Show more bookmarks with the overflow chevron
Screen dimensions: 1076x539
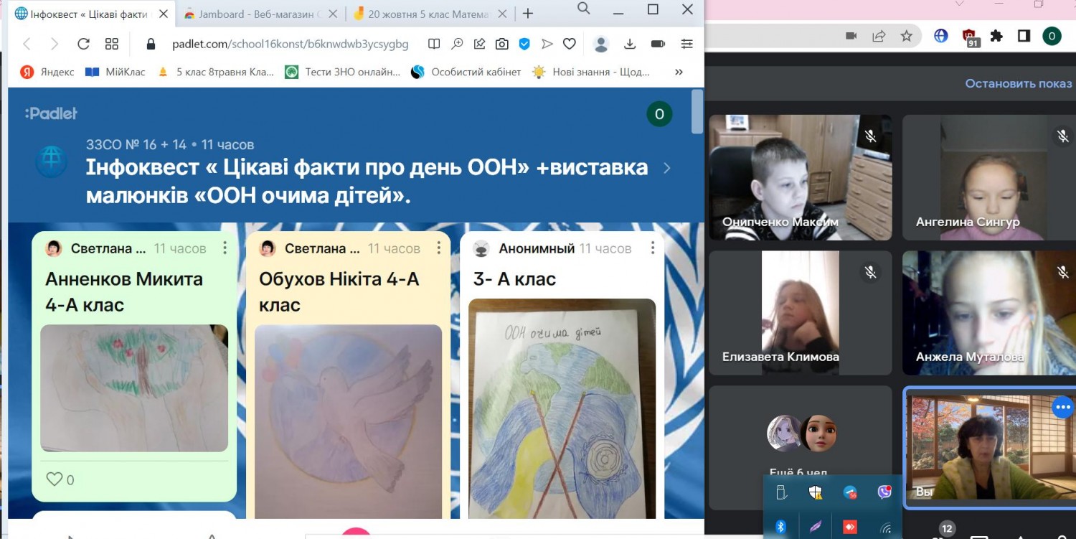point(679,72)
